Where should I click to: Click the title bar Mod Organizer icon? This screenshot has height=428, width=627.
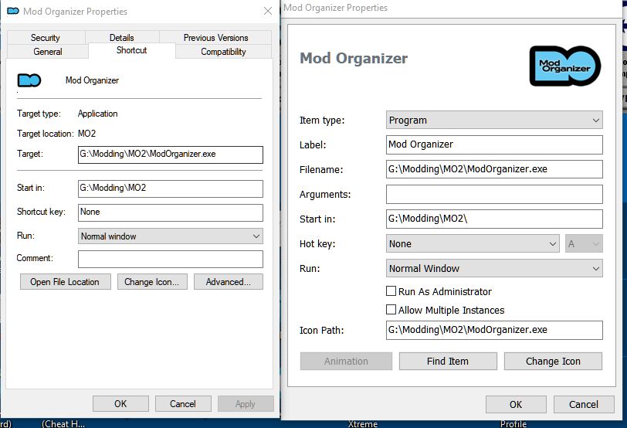pyautogui.click(x=12, y=12)
